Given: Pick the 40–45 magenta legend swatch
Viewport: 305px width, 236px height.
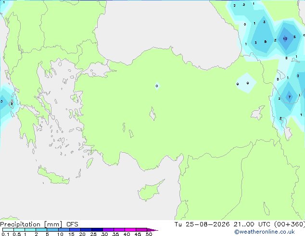Looking at the screenshot, I should 130,230.
